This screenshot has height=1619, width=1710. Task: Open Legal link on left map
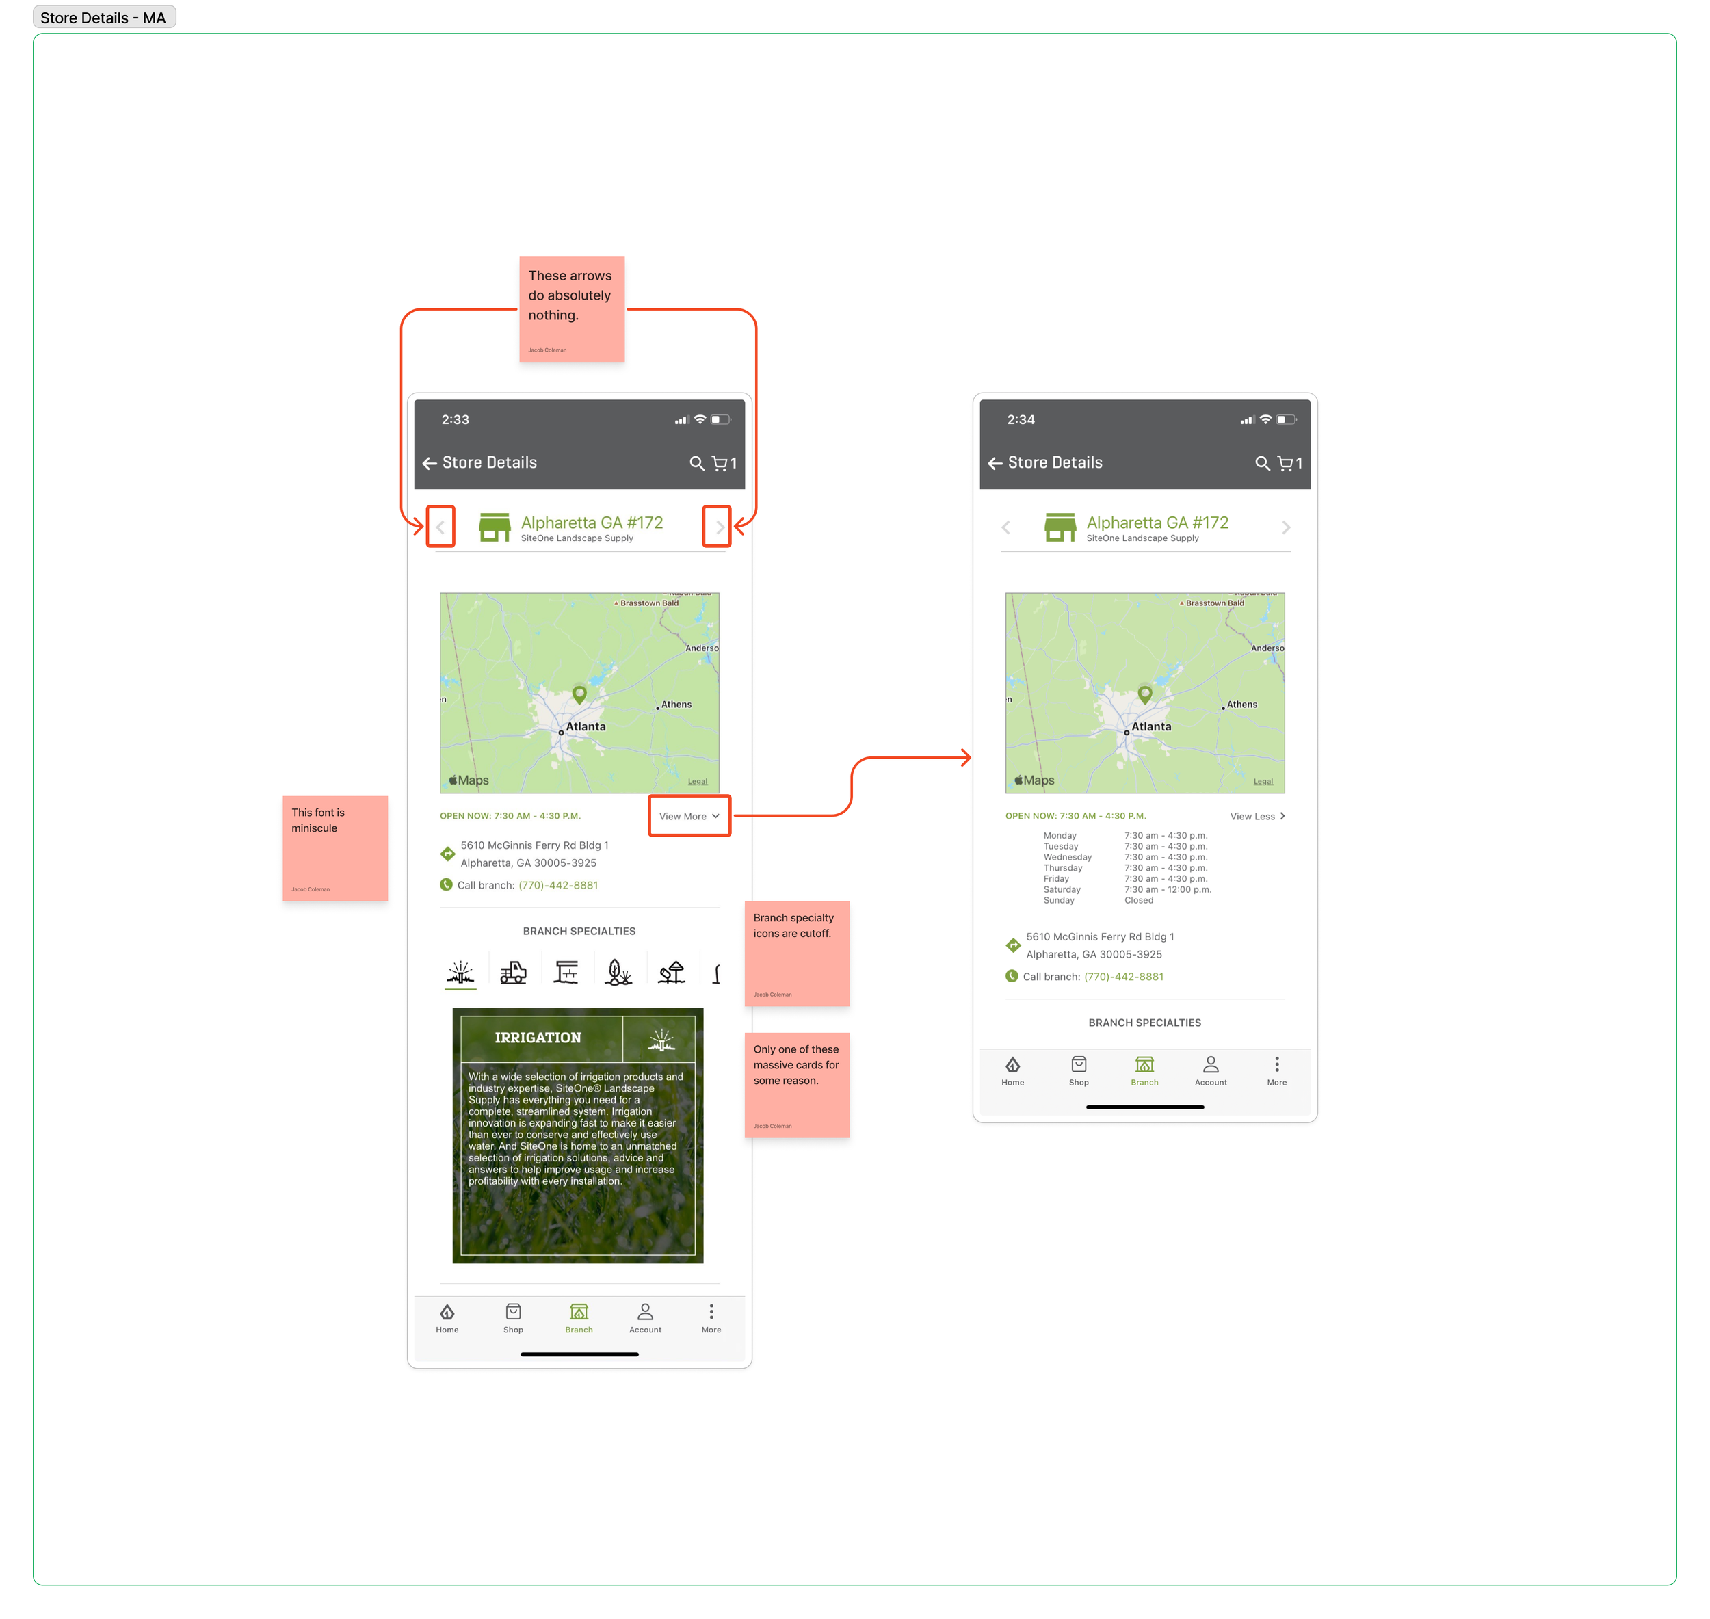click(698, 781)
